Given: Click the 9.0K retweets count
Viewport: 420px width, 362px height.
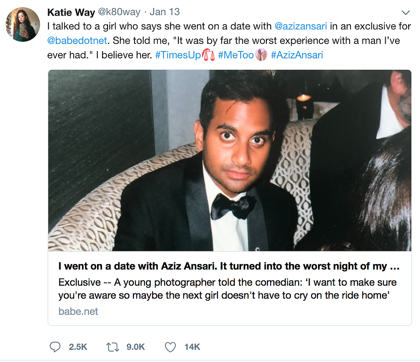Looking at the screenshot, I should coord(136,347).
